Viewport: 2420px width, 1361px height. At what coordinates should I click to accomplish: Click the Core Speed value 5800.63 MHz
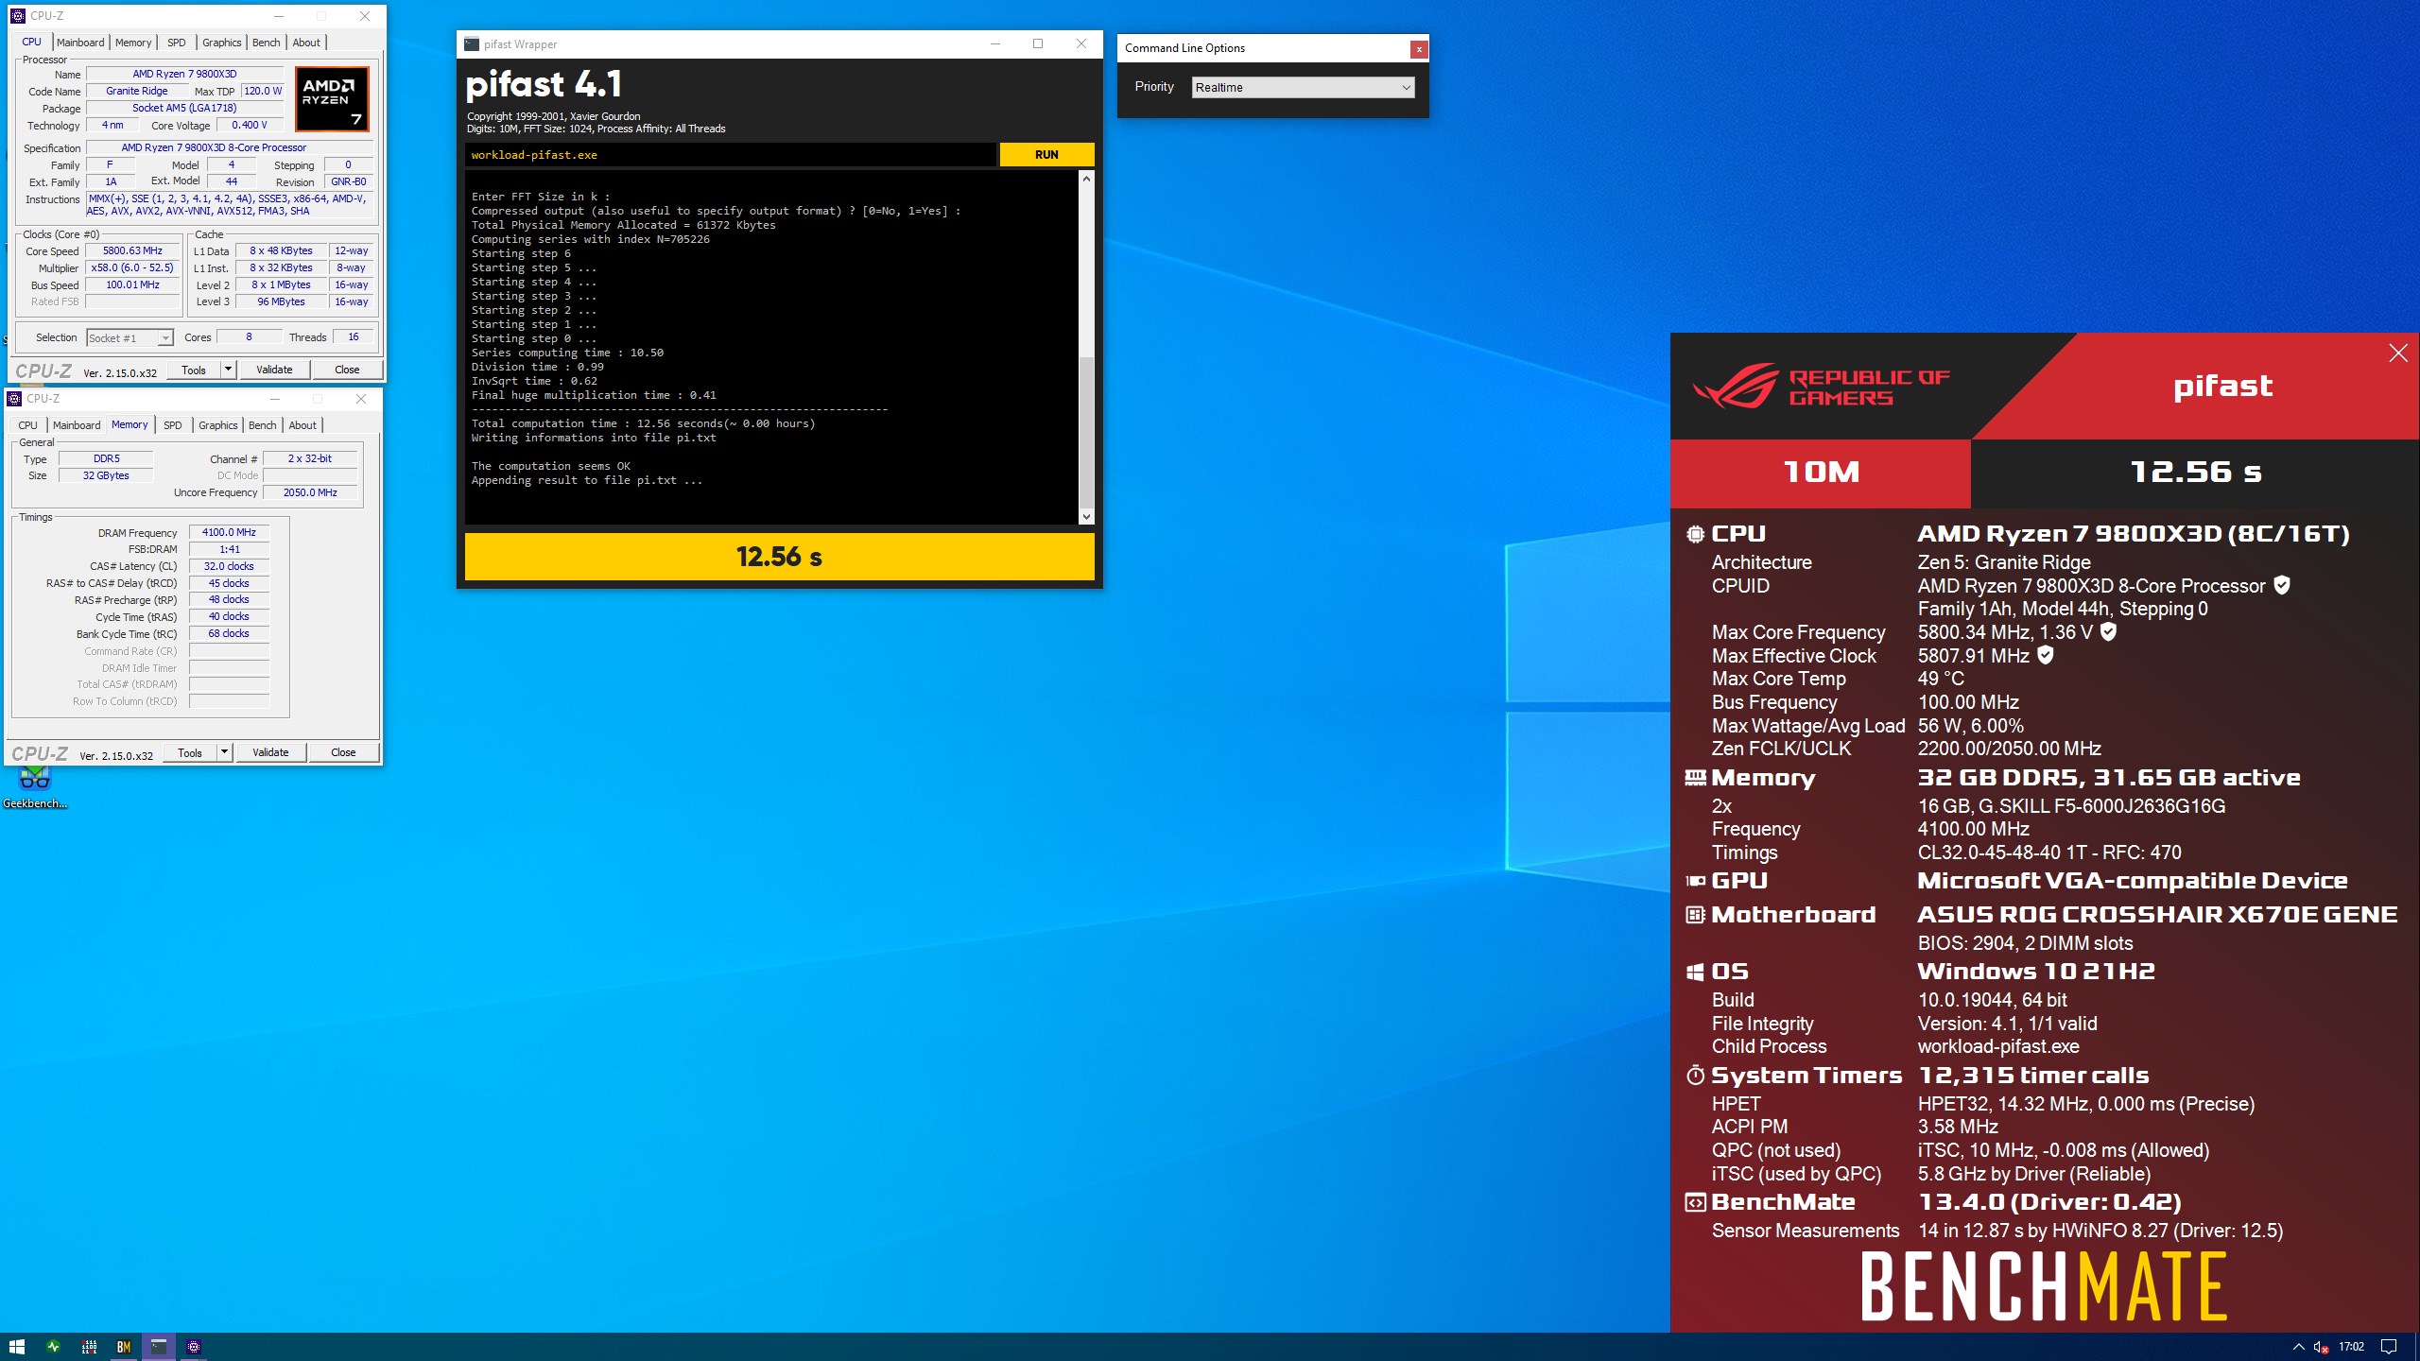(x=133, y=251)
